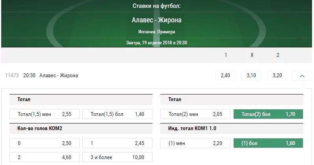
Task: Collapse the match details with chevron arrow
Action: (302, 76)
